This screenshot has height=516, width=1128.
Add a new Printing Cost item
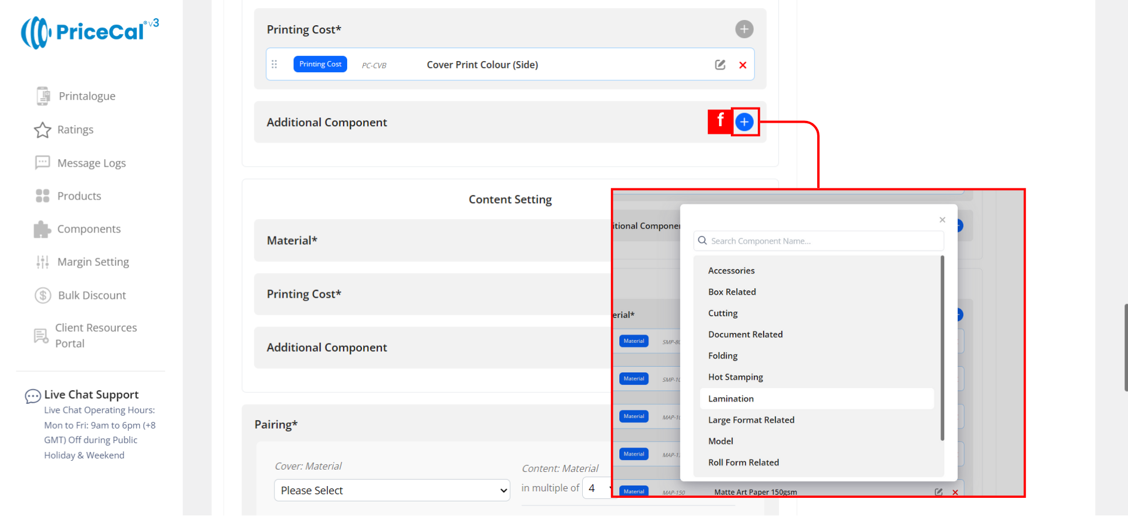[x=744, y=29]
